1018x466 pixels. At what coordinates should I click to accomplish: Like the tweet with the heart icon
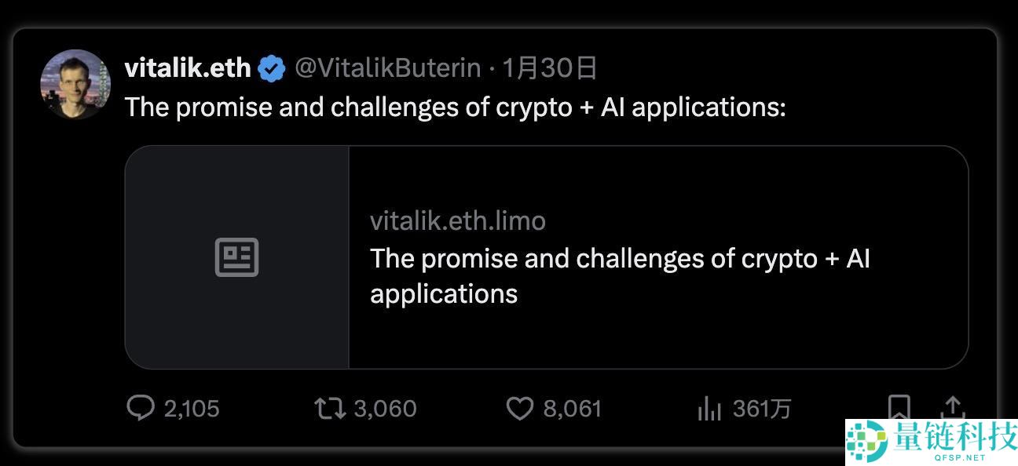tap(519, 408)
